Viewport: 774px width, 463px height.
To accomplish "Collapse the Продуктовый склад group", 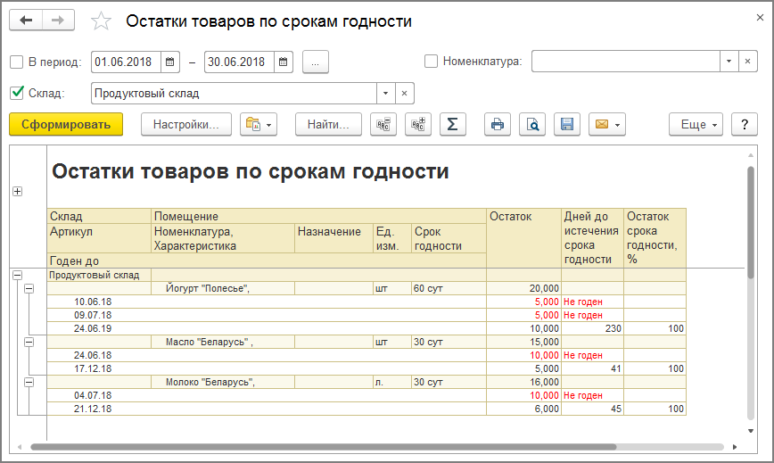I will [x=17, y=275].
